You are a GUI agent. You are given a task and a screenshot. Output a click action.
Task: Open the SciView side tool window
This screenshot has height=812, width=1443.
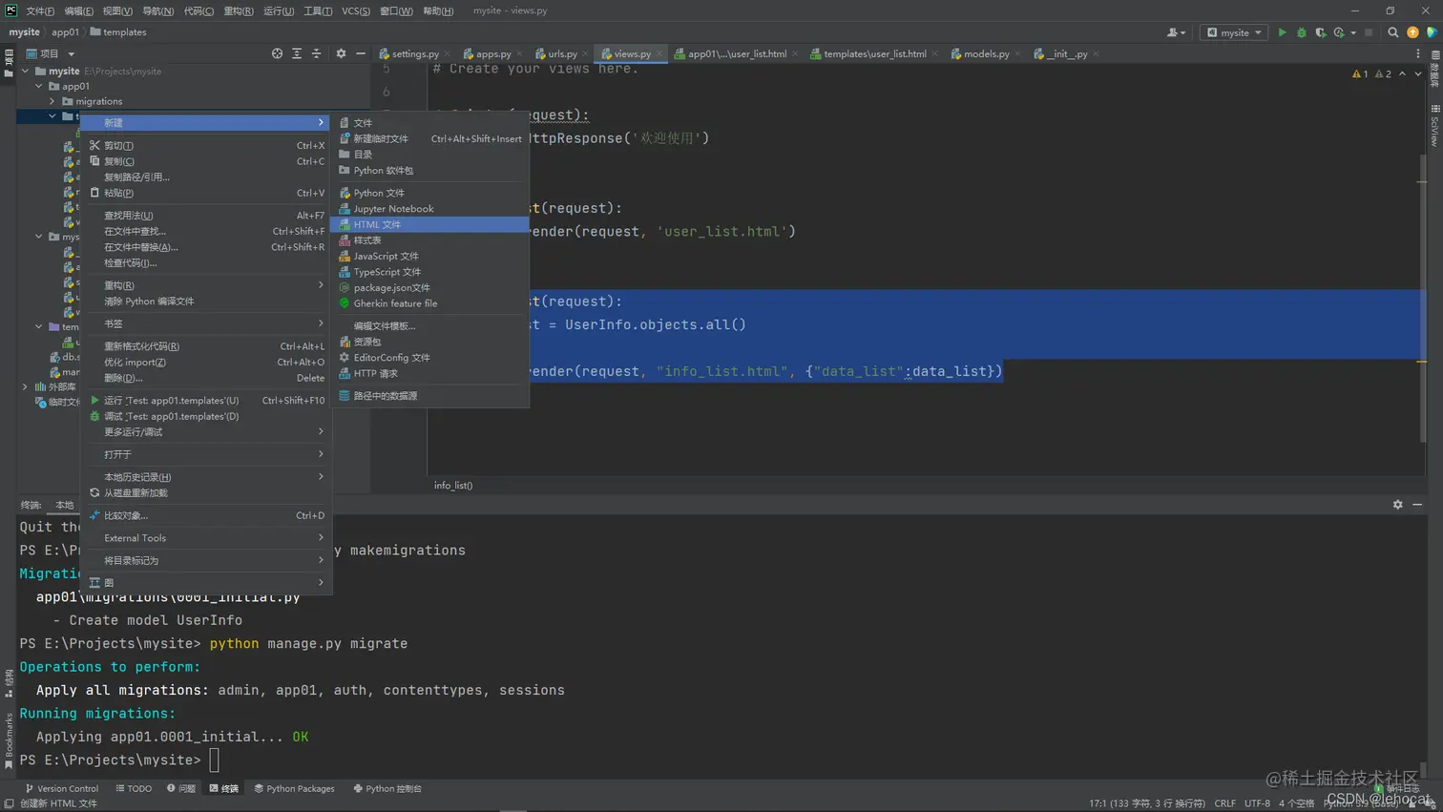[1434, 126]
